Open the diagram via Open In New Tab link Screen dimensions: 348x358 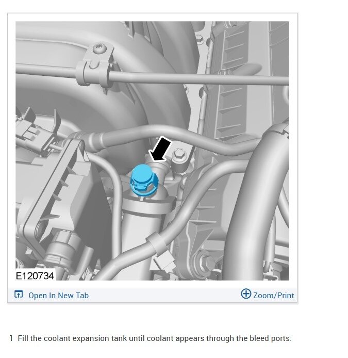click(x=58, y=295)
